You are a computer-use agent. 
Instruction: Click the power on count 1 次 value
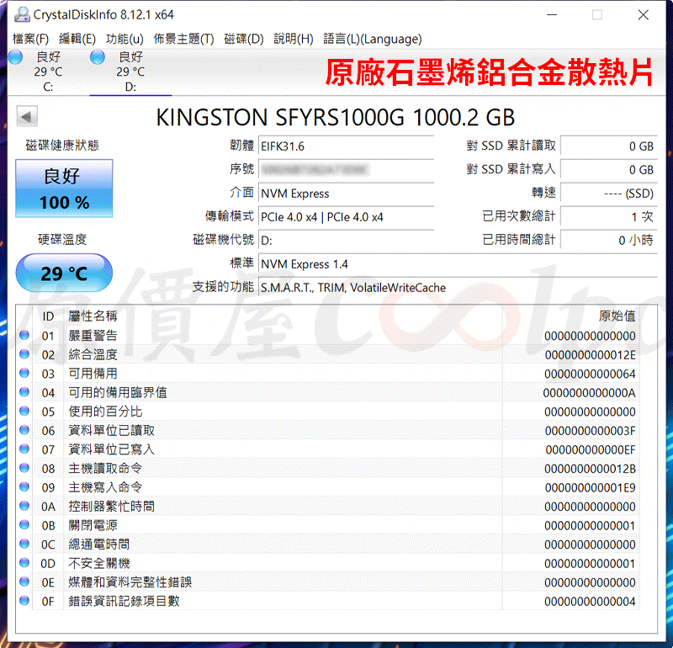coord(609,217)
